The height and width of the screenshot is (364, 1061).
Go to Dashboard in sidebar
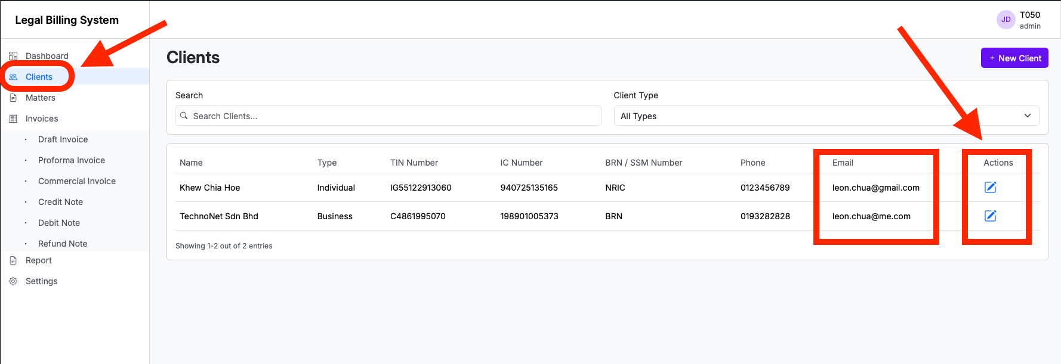[x=47, y=56]
